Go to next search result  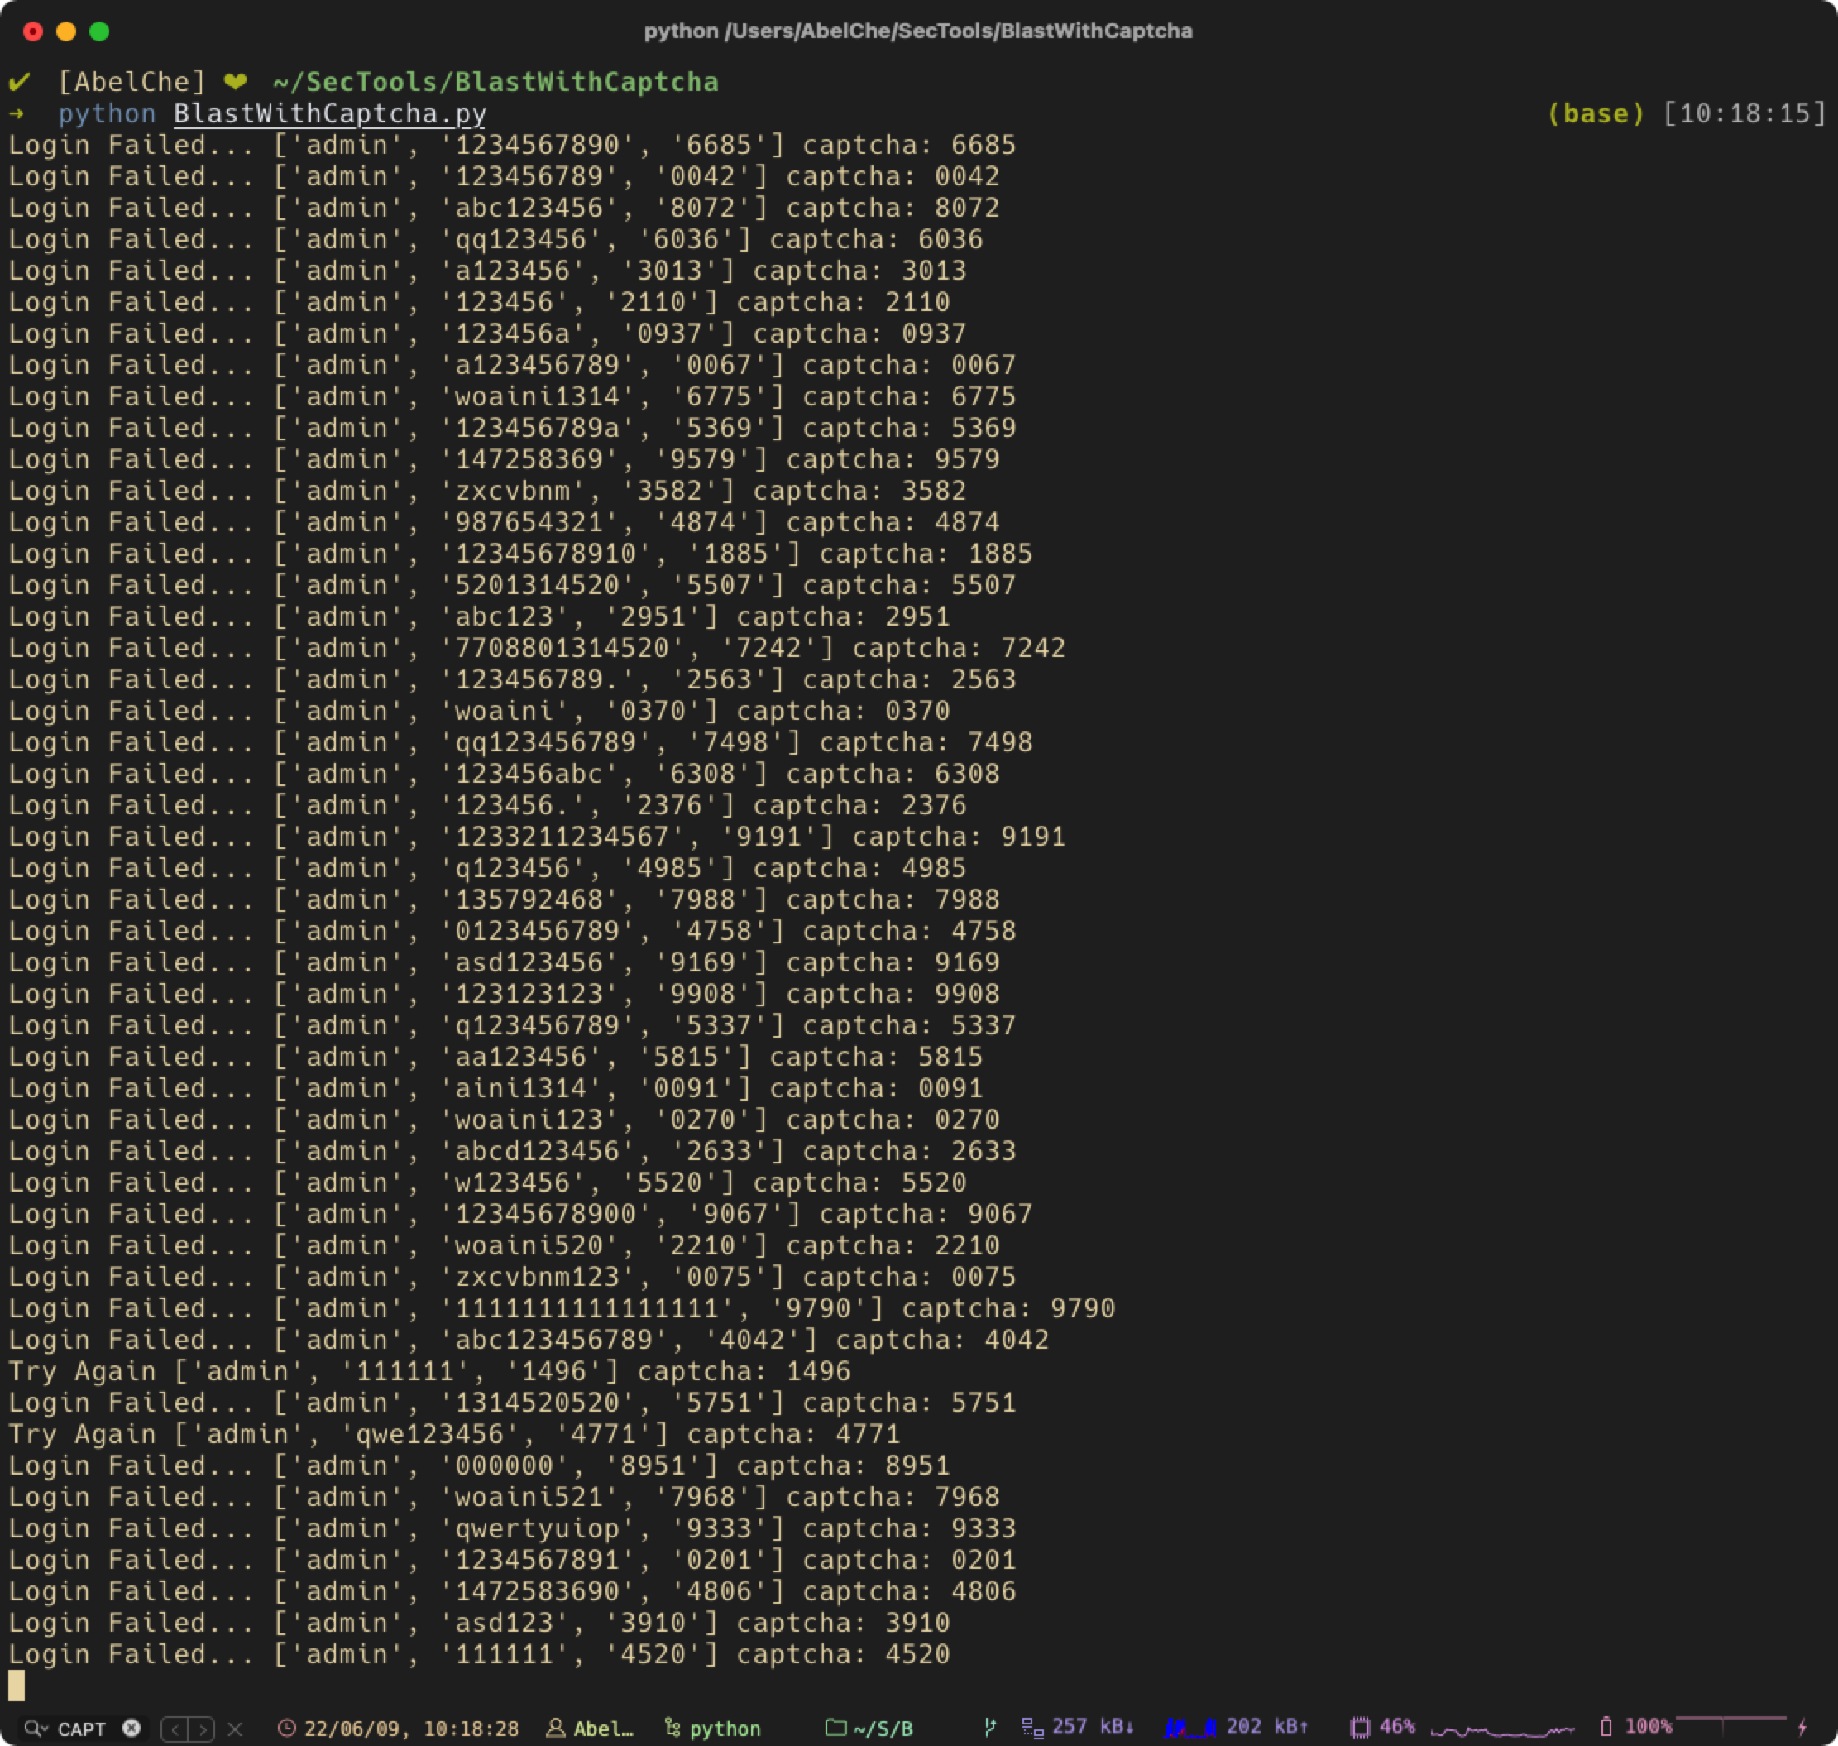(x=202, y=1729)
